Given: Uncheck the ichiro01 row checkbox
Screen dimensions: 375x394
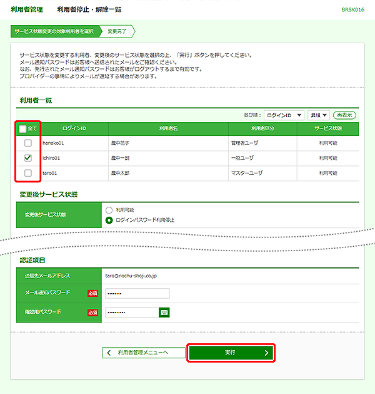Looking at the screenshot, I should [x=28, y=158].
